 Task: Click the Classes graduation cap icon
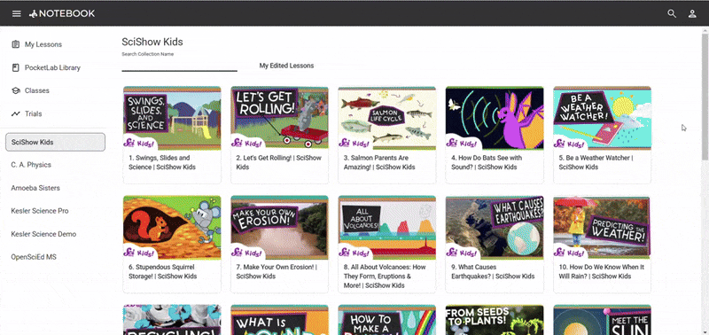16,90
